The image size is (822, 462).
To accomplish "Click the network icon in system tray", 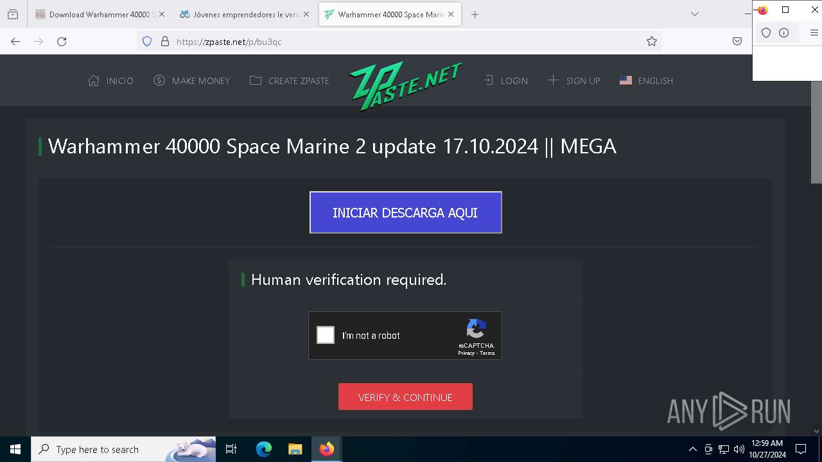I will (724, 449).
